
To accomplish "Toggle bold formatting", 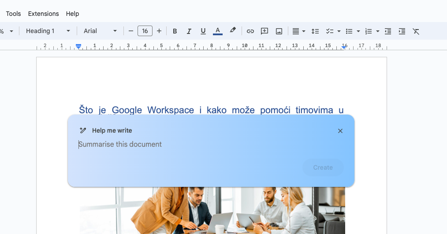I will (x=175, y=31).
